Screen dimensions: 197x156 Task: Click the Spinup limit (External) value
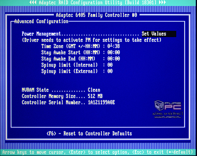pyautogui.click(x=110, y=71)
